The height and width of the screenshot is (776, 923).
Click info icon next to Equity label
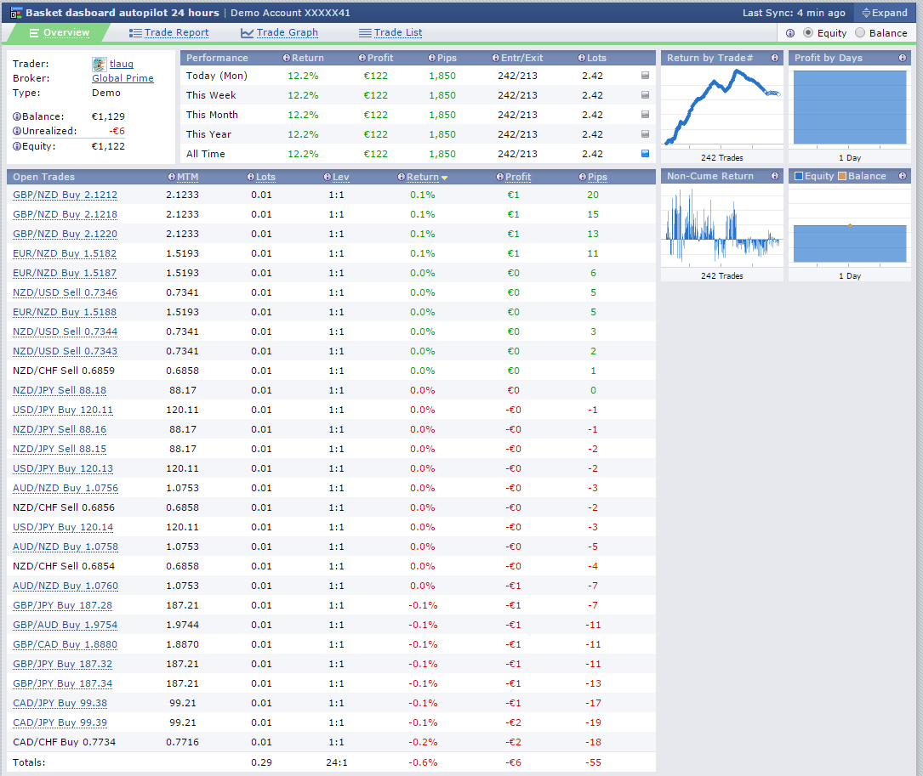pyautogui.click(x=17, y=146)
